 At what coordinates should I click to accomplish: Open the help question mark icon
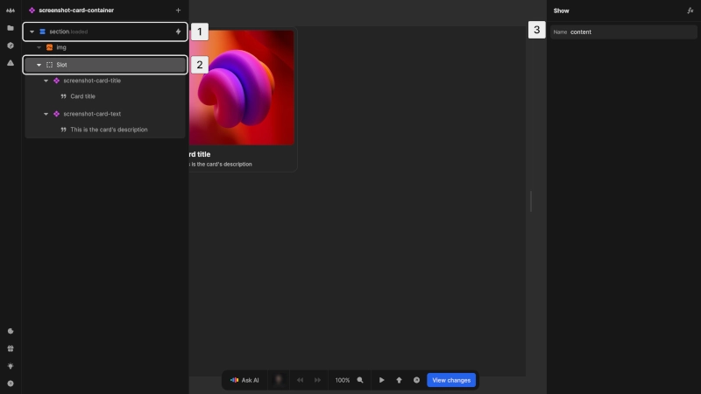coord(11,383)
